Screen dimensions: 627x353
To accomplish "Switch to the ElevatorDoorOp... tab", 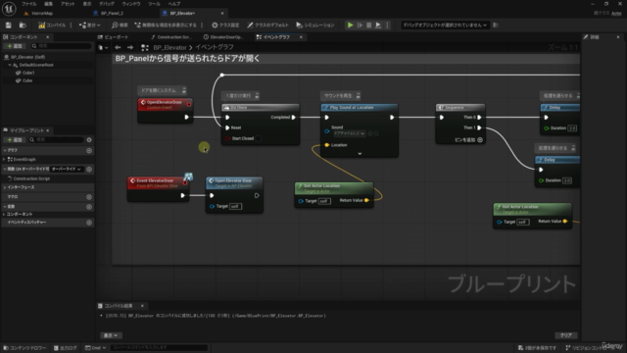I will 226,37.
